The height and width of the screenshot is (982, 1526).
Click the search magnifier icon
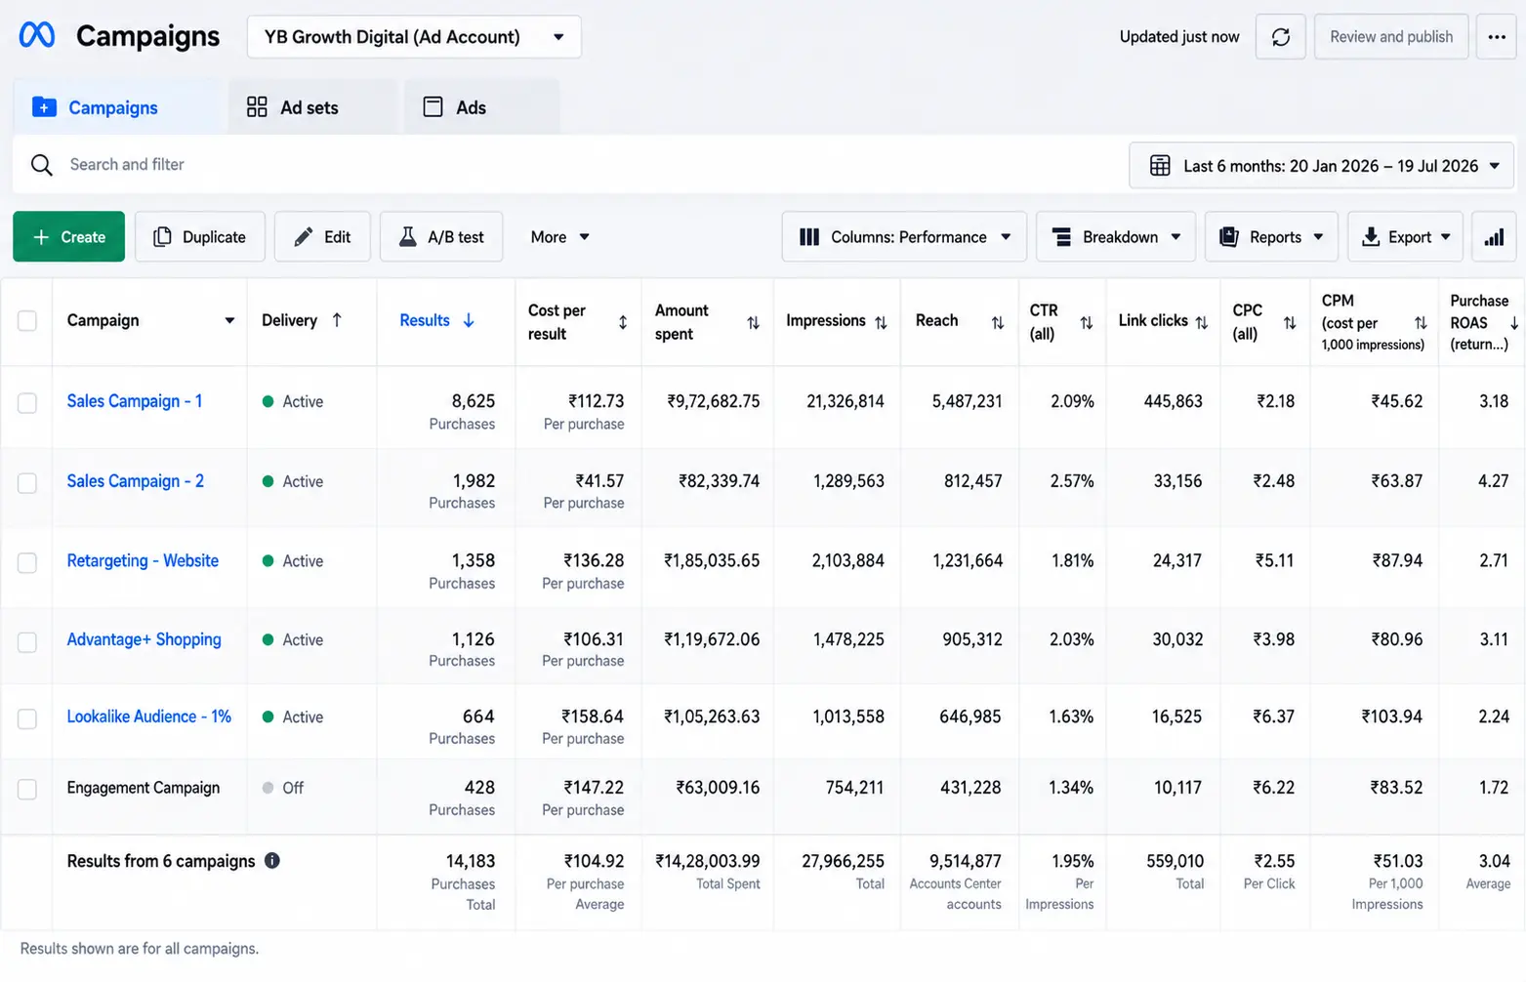[41, 165]
